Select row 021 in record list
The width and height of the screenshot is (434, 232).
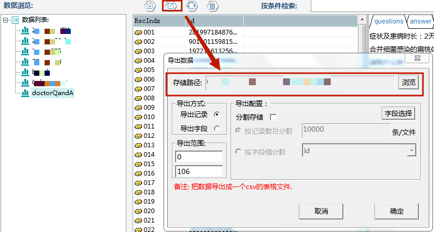(x=149, y=220)
